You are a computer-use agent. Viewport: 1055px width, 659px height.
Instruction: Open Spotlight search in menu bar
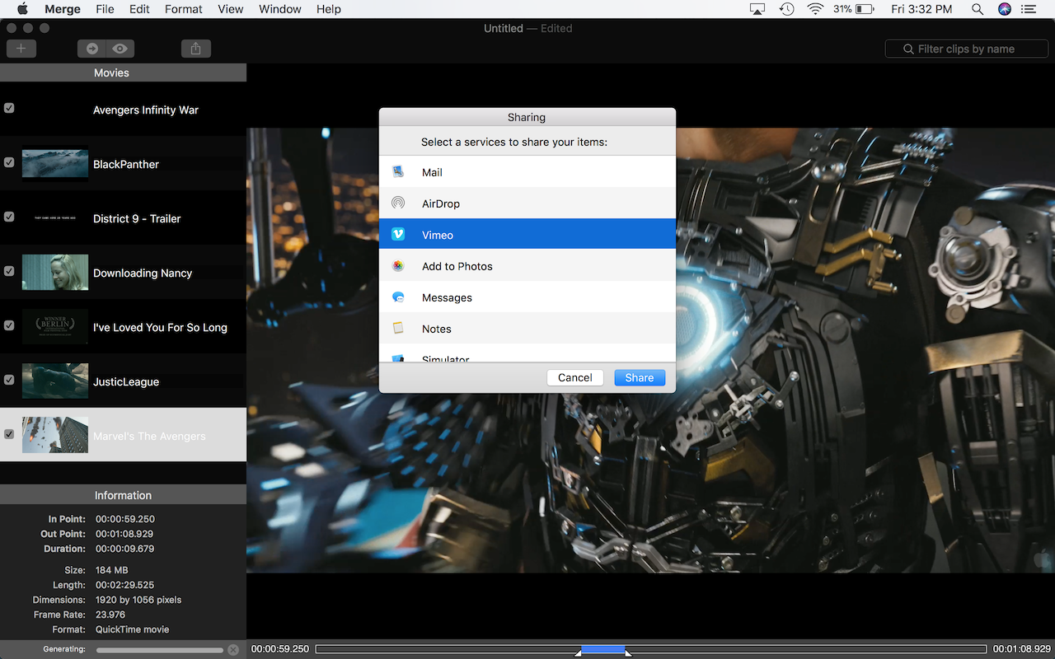pos(977,9)
